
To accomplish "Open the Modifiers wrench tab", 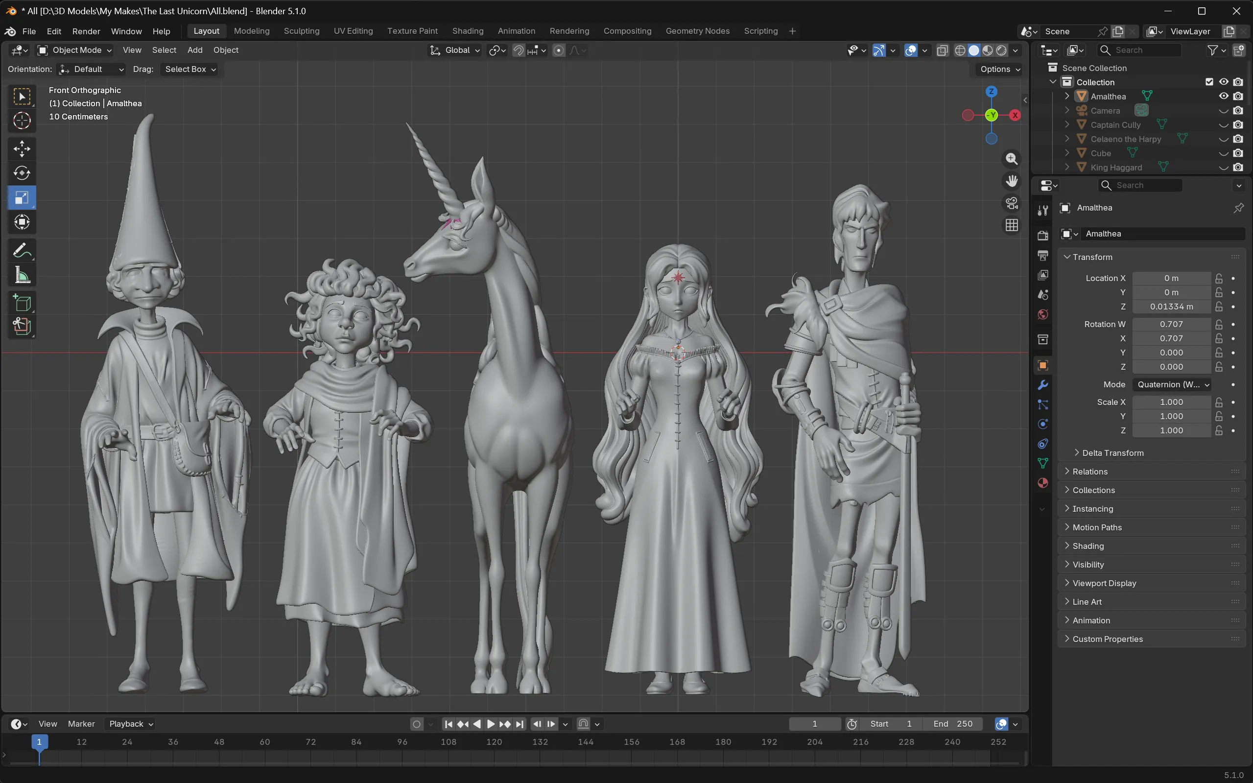I will (1043, 385).
